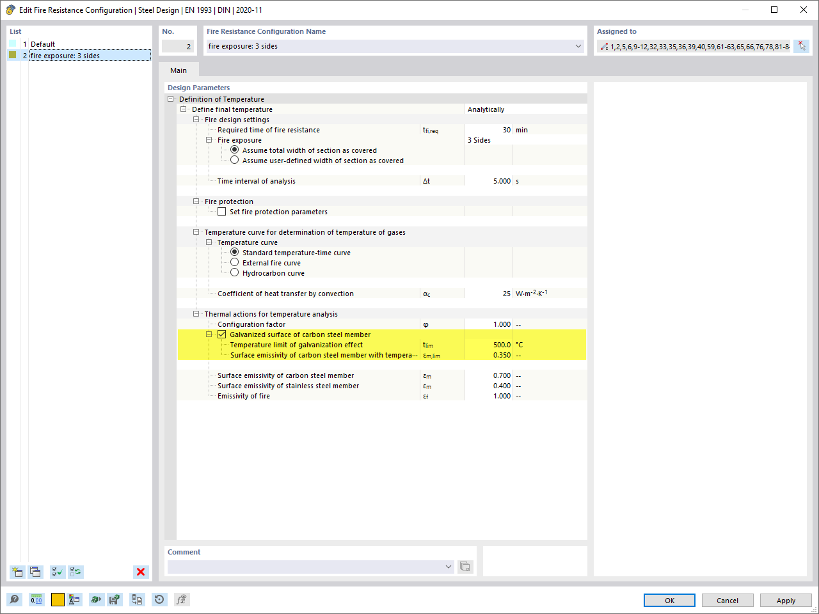Open the yellow highlight color swatch
This screenshot has width=819, height=614.
tap(57, 599)
